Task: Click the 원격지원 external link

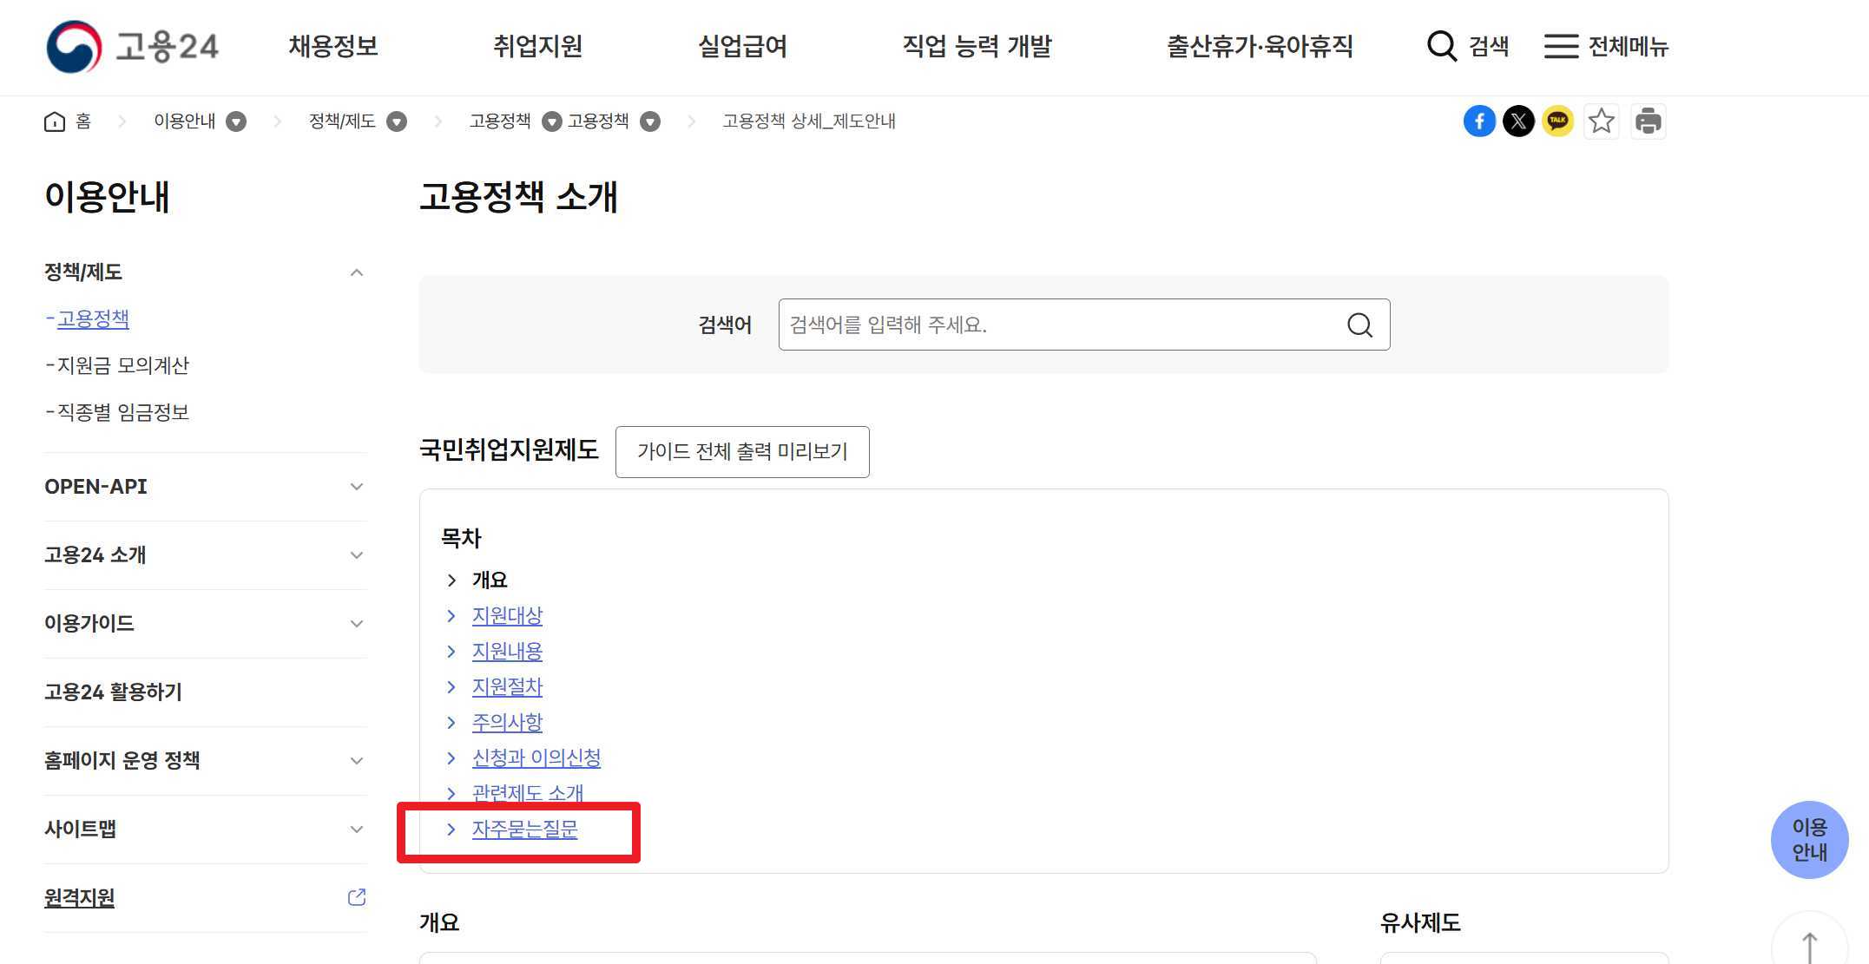Action: click(78, 898)
